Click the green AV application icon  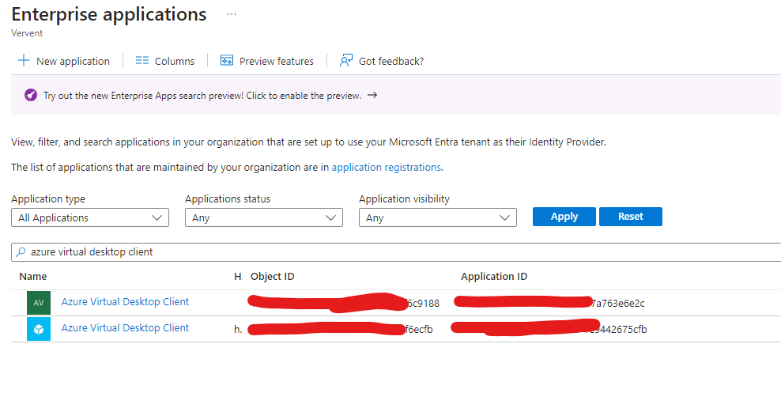39,303
